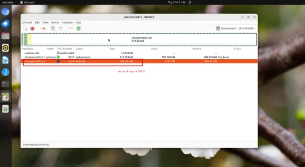Click the 408.82 MiB unused cell
Screen dimensions: 305x167
pyautogui.click(x=210, y=57)
